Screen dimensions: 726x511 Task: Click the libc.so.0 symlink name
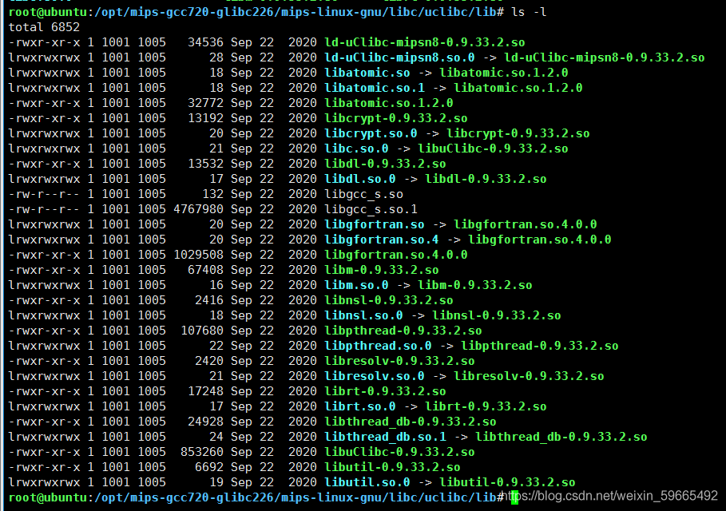tap(356, 149)
